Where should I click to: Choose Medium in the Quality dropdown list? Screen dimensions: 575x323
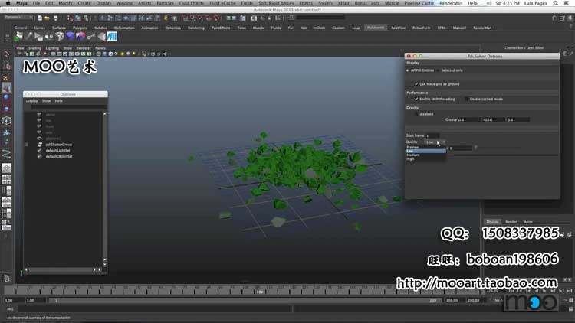(412, 155)
